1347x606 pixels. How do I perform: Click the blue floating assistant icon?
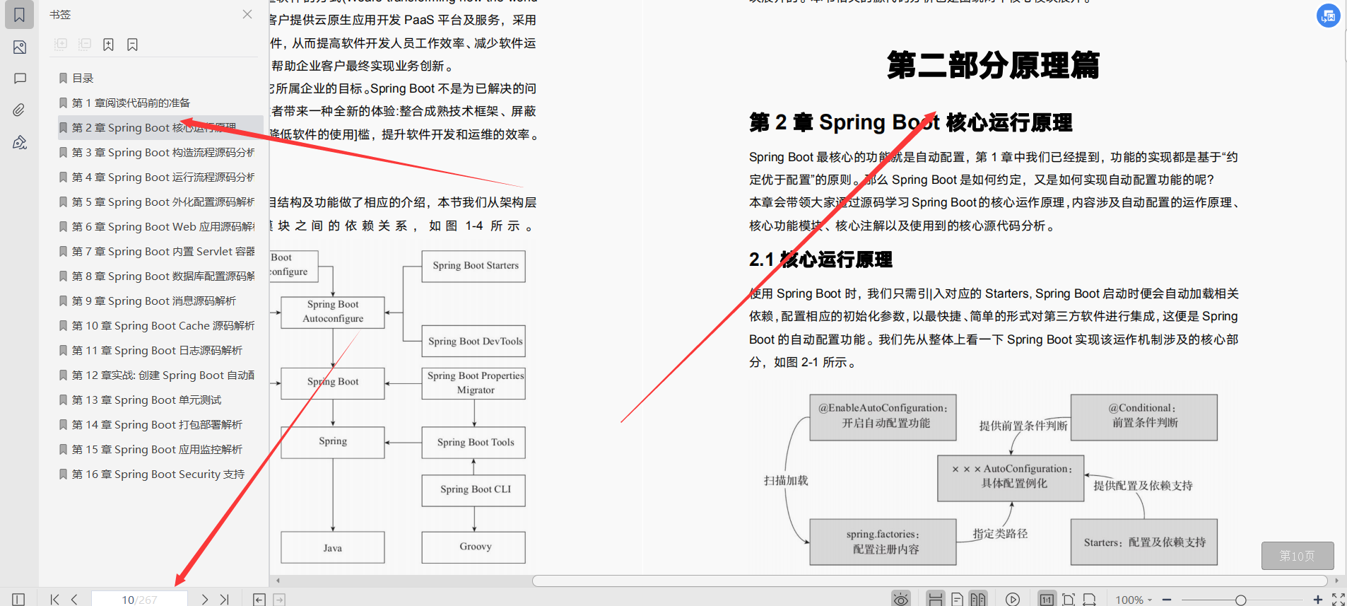pyautogui.click(x=1329, y=16)
